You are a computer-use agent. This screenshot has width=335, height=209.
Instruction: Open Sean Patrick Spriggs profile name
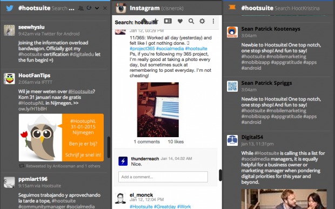click(266, 83)
